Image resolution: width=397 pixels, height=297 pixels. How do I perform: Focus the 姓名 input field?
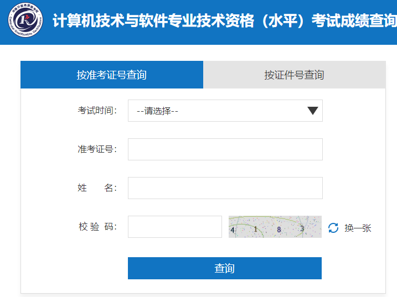click(225, 188)
